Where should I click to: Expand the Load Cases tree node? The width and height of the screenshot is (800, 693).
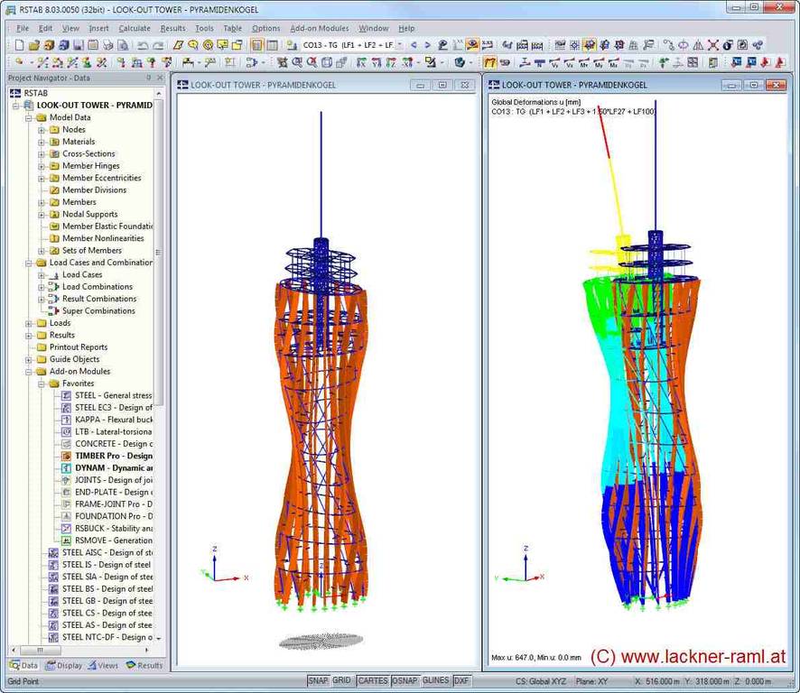tap(42, 275)
